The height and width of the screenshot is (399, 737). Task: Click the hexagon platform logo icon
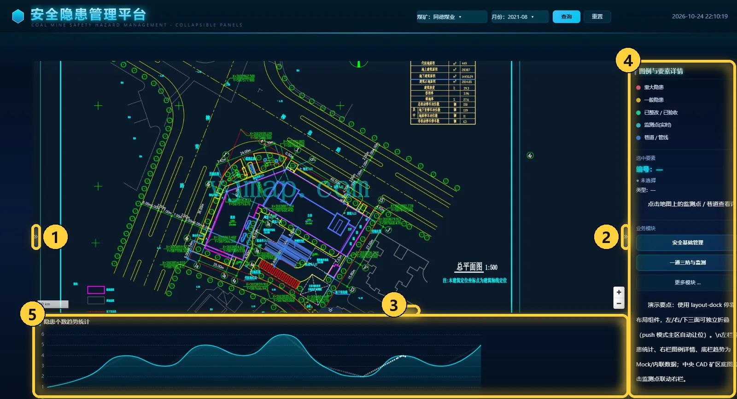tap(18, 17)
